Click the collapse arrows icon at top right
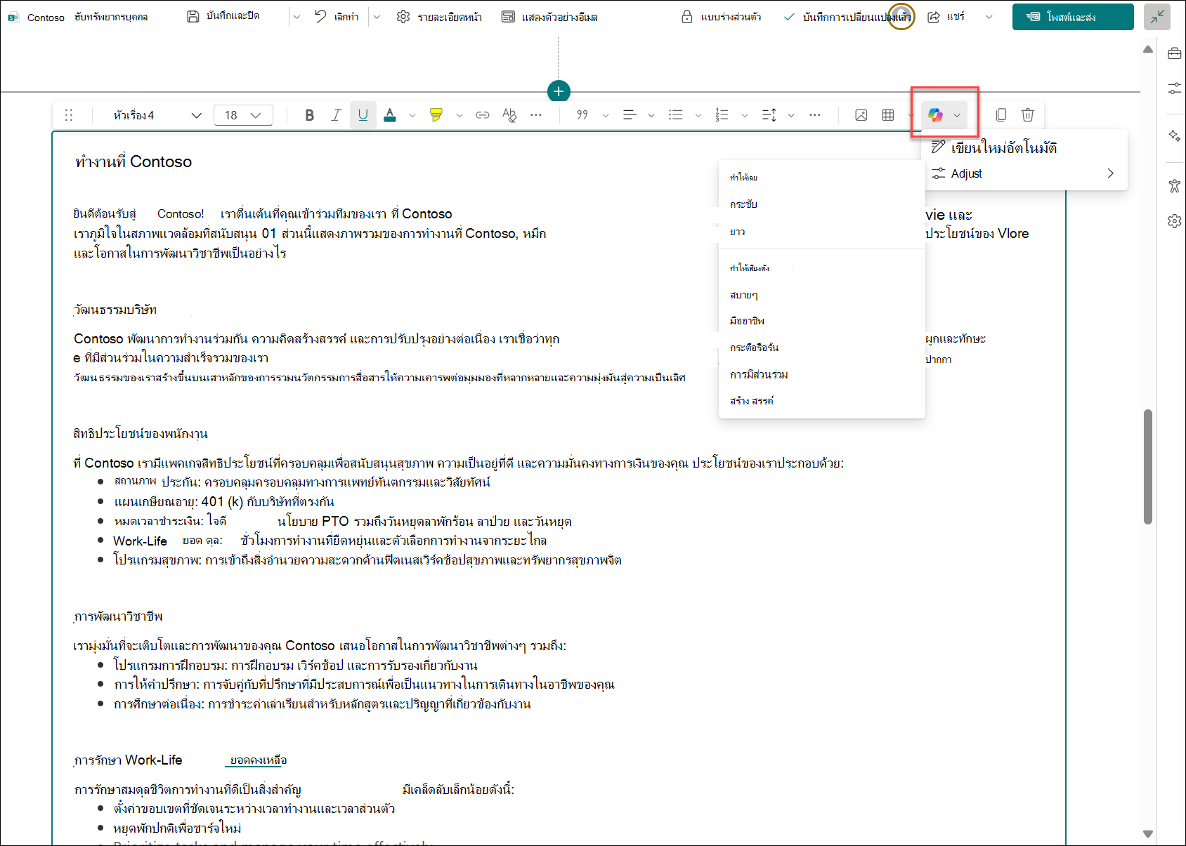1186x846 pixels. click(x=1157, y=17)
